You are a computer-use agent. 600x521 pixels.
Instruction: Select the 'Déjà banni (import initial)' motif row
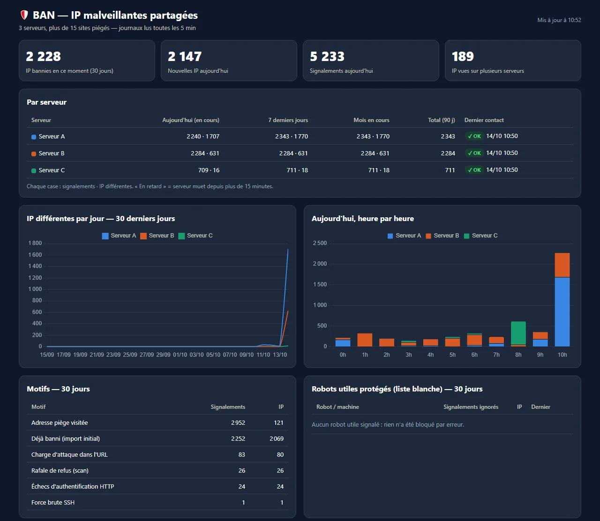[x=157, y=438]
